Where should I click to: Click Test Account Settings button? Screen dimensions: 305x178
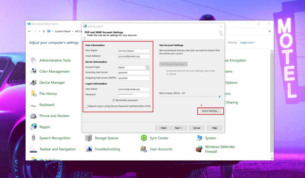pos(173,64)
